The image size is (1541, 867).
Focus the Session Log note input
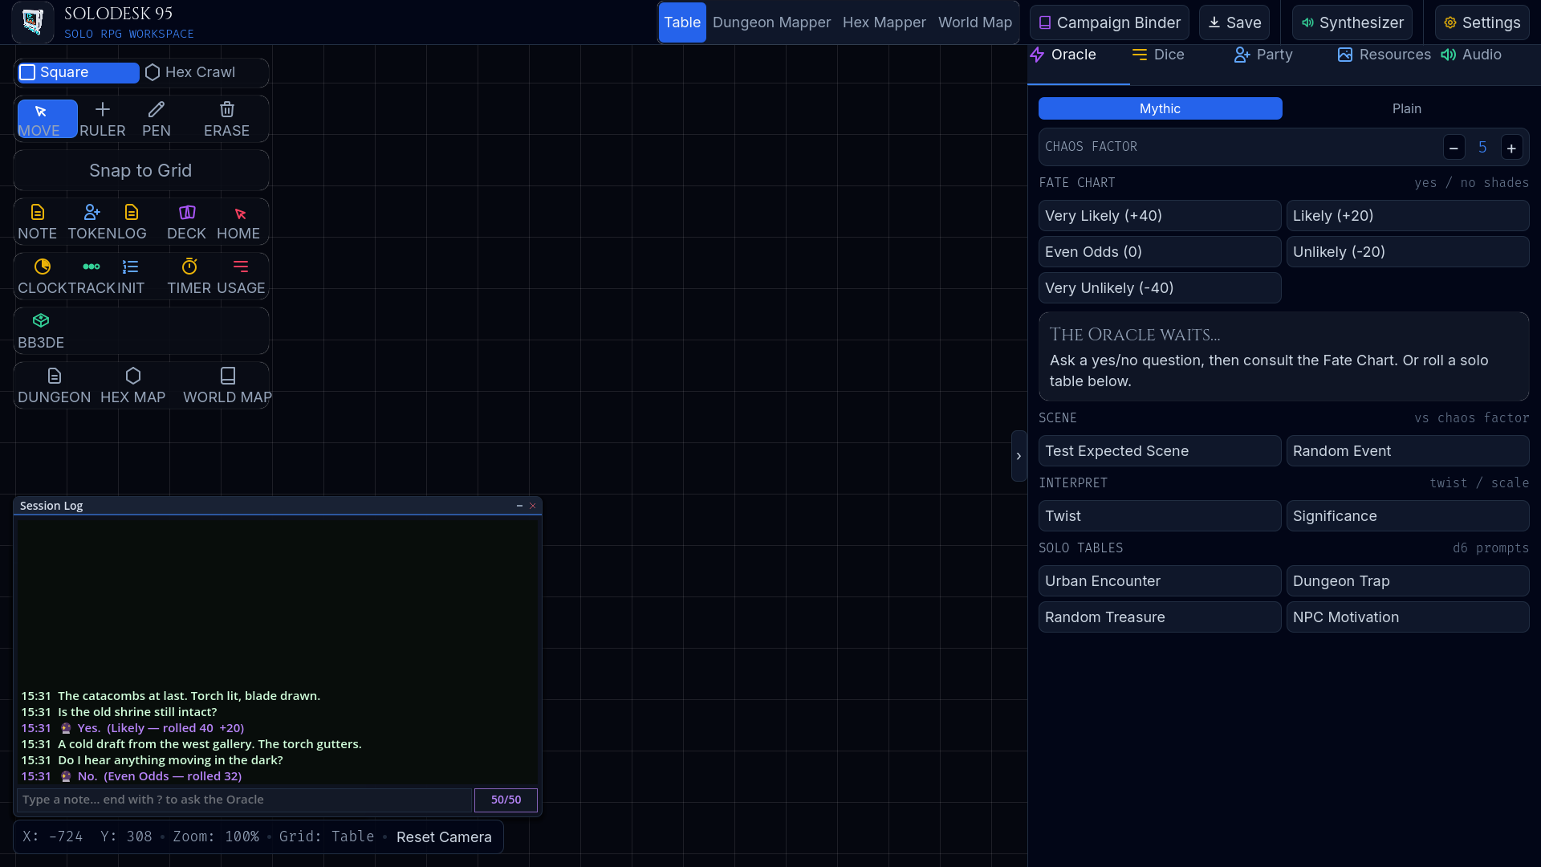pos(244,800)
